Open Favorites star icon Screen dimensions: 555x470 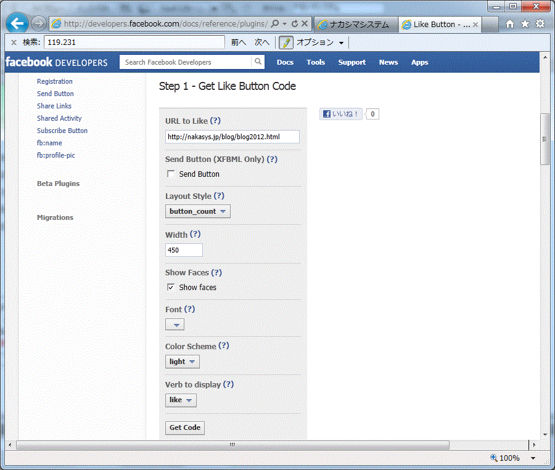(x=525, y=24)
